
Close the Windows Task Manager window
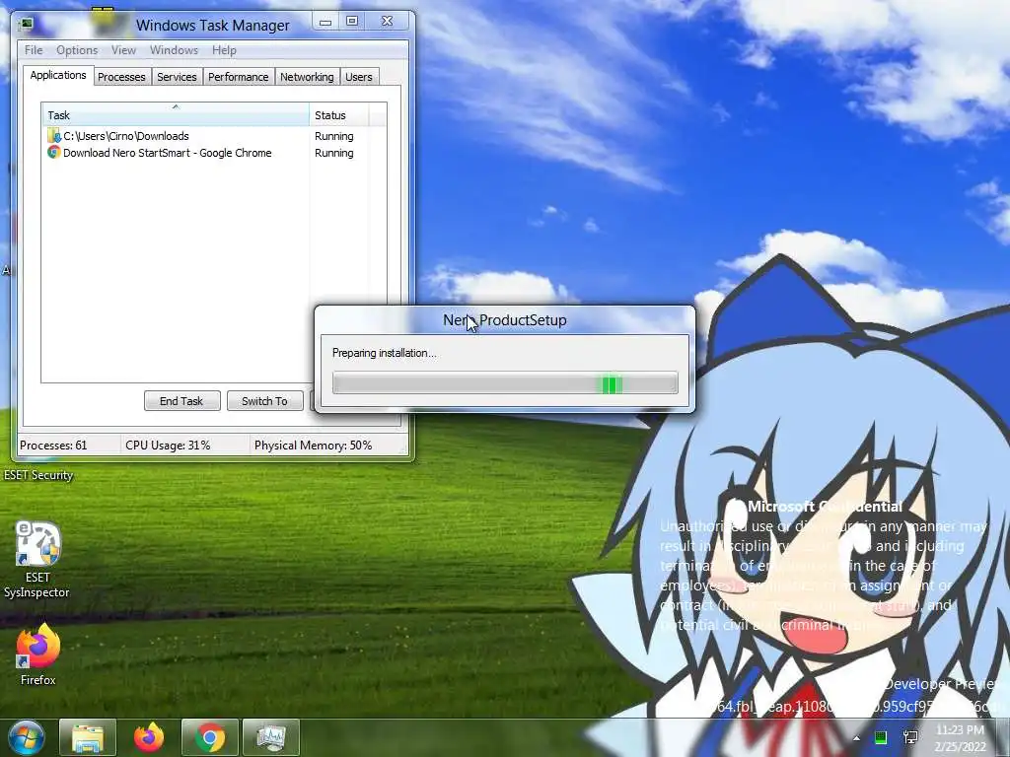point(387,22)
